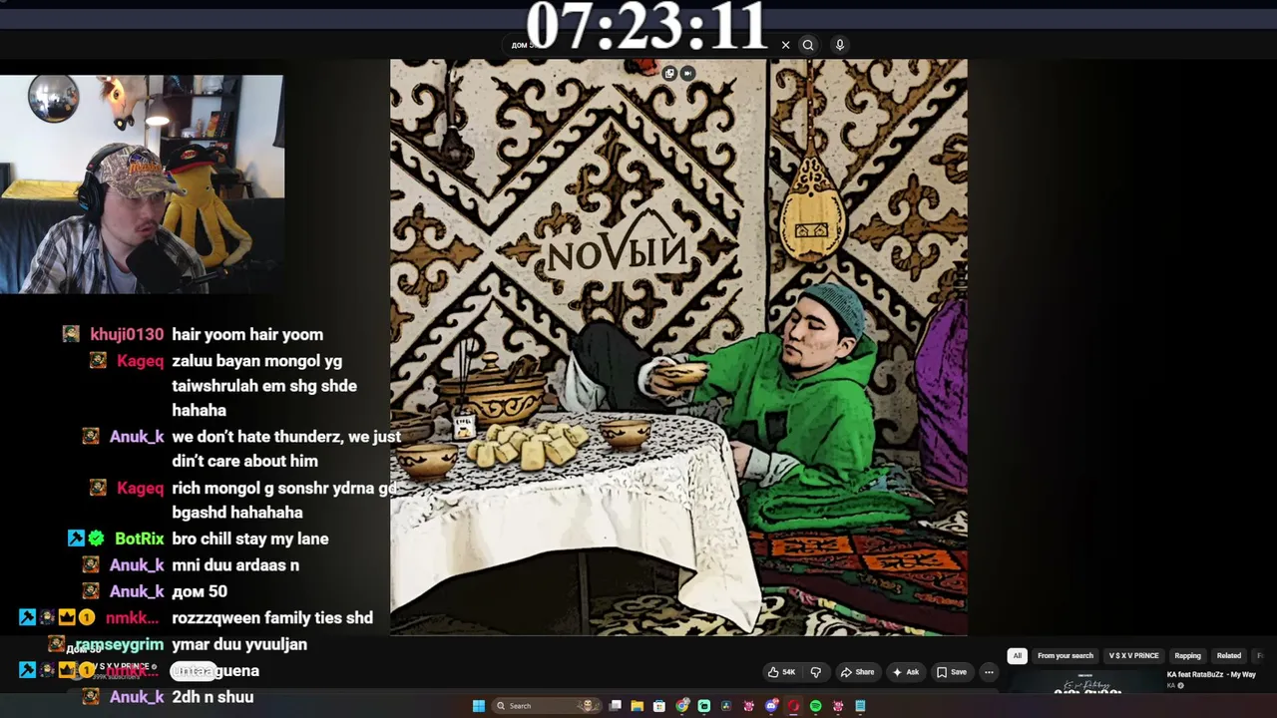Screen dimensions: 1277x718
Task: Click the 07:23:11 stream timer
Action: coord(646,27)
